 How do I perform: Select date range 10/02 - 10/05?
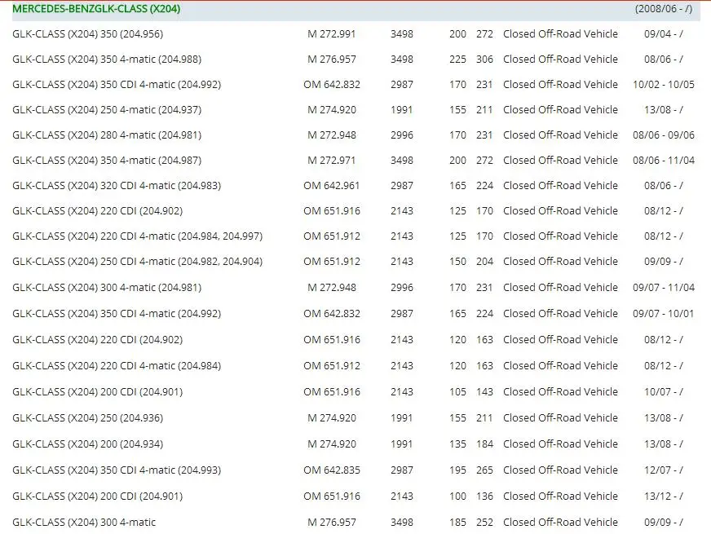(x=664, y=85)
